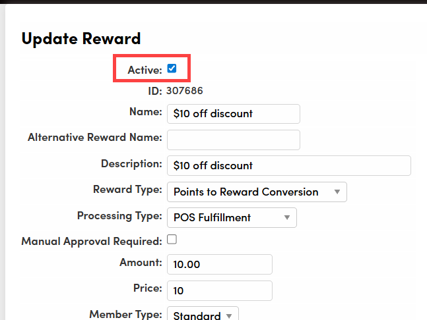Click the "Price:" label
Screen dimensions: 427x320
coord(147,288)
